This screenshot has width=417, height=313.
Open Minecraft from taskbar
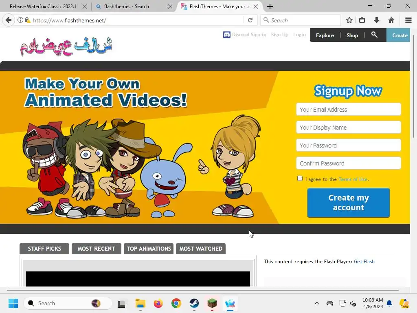212,303
